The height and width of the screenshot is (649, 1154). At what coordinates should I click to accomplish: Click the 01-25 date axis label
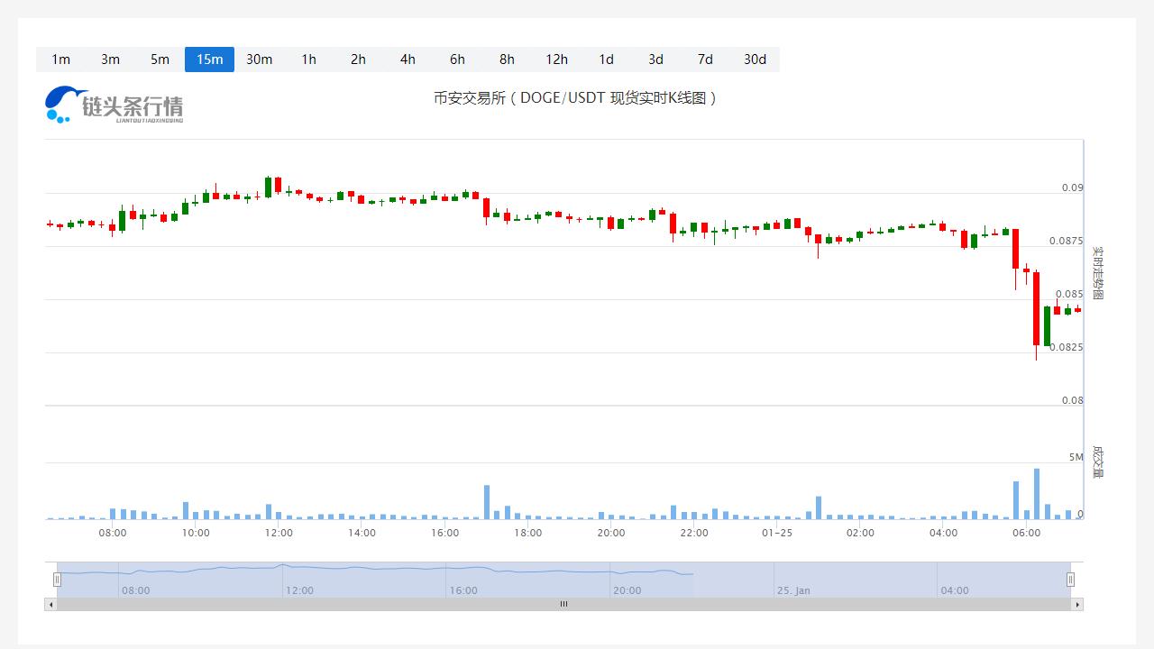point(777,533)
